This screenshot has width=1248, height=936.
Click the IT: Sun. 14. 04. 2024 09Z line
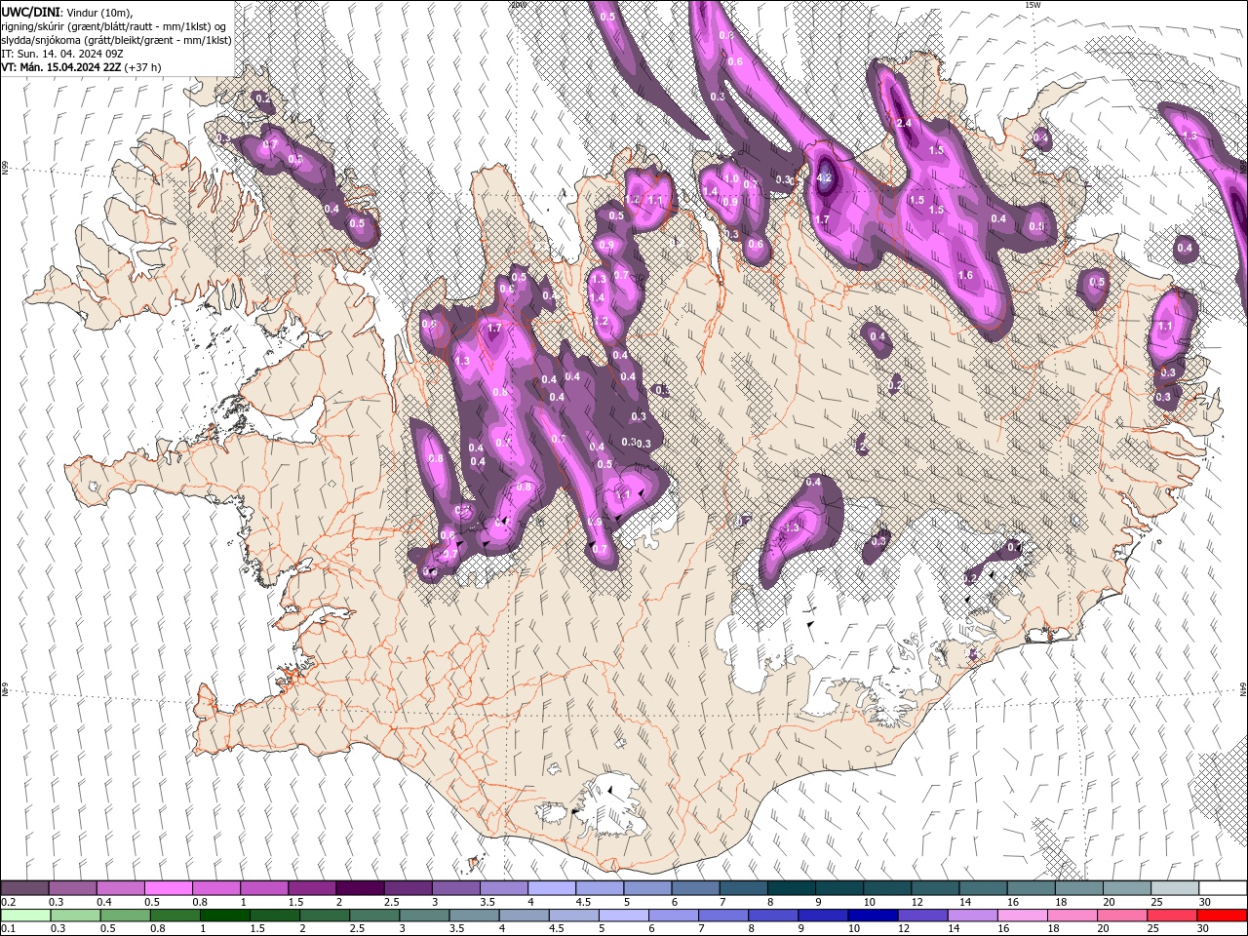tap(61, 54)
